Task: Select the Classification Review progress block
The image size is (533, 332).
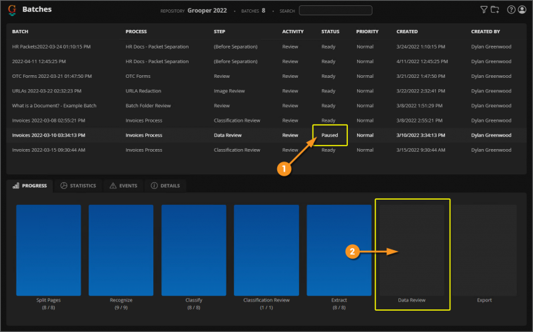Action: coord(266,249)
